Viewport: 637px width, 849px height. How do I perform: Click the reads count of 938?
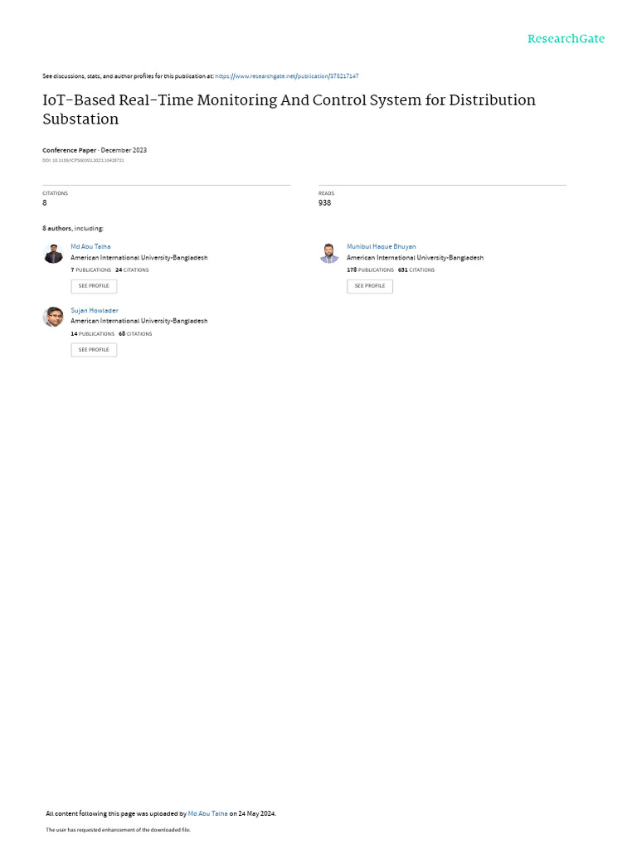tap(324, 202)
